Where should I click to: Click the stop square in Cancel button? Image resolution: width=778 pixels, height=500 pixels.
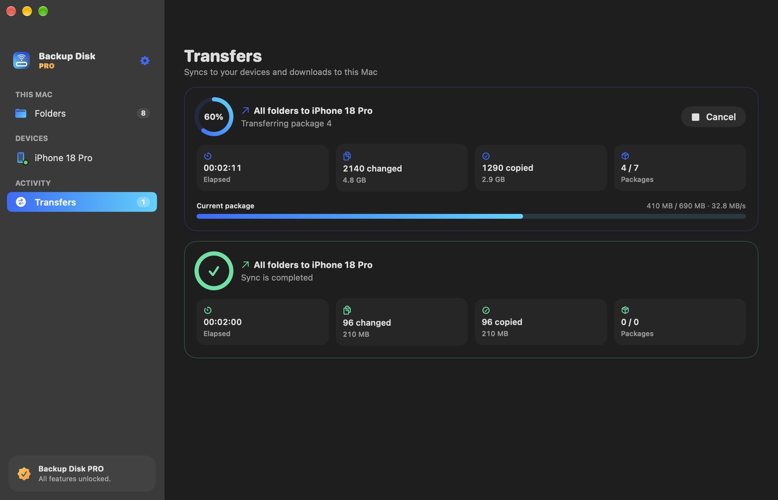(695, 117)
